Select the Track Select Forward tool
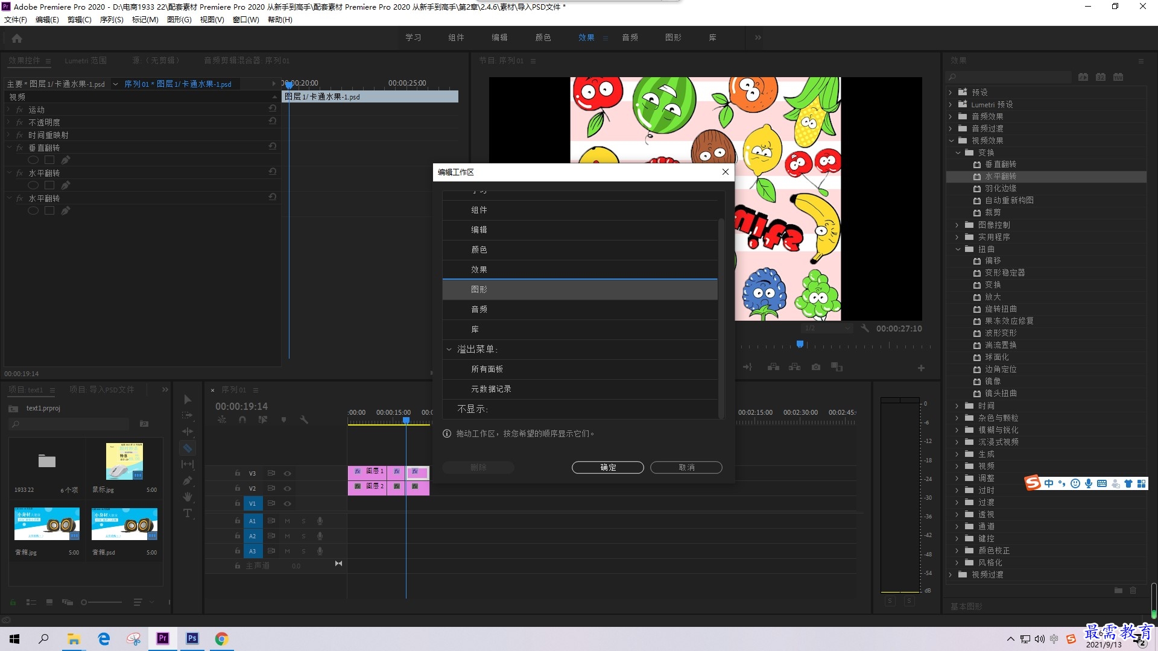This screenshot has height=651, width=1158. pyautogui.click(x=188, y=415)
